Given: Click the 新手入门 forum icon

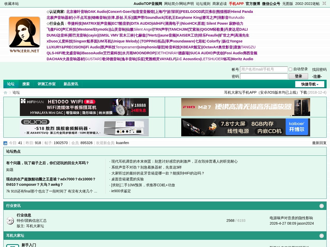Looking at the screenshot, I should (13, 245).
